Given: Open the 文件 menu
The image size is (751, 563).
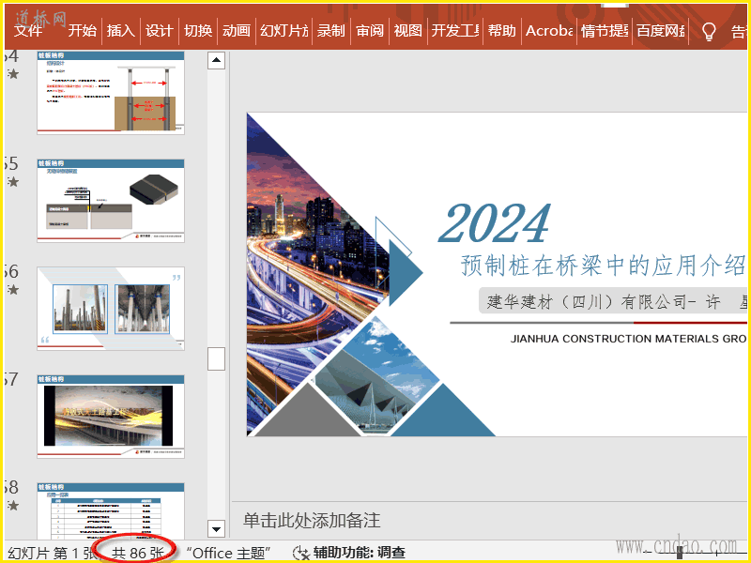Looking at the screenshot, I should [28, 31].
